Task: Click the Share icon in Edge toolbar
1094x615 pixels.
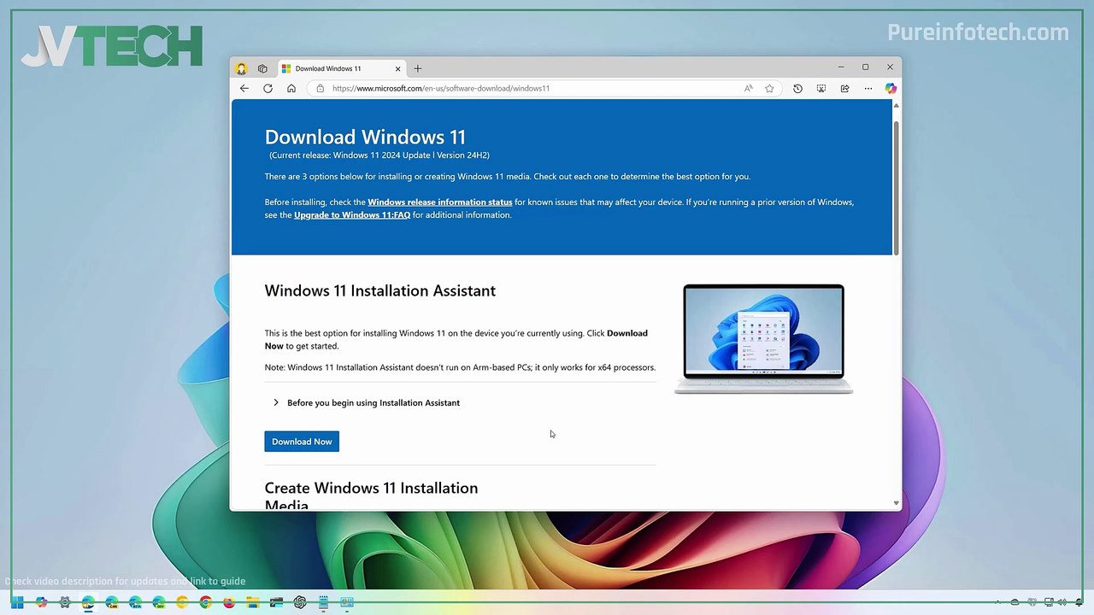Action: coord(844,88)
